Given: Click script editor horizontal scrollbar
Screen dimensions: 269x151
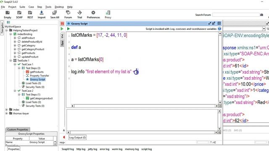Looking at the screenshot, I should click(x=145, y=106).
